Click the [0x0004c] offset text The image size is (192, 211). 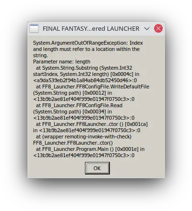121,74
